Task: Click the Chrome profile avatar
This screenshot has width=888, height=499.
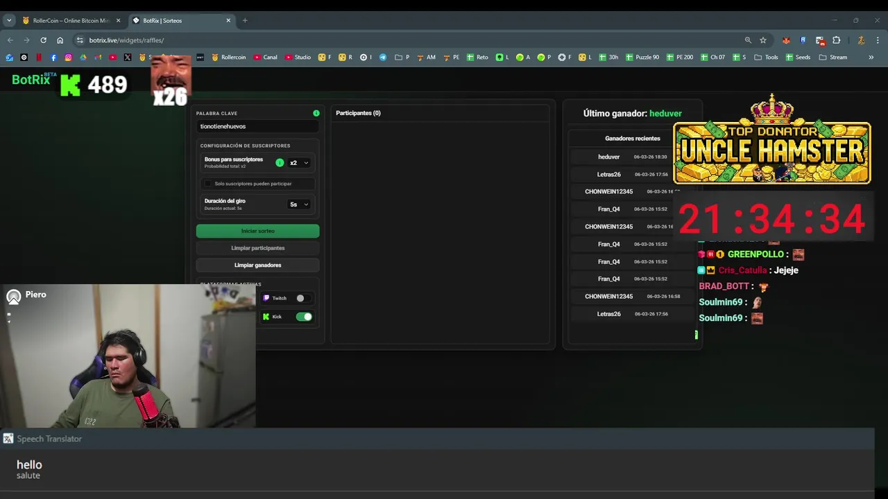Action: click(861, 40)
